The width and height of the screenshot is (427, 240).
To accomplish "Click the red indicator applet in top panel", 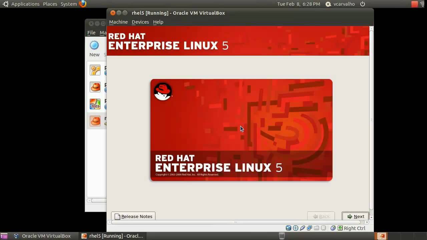I will [414, 4].
